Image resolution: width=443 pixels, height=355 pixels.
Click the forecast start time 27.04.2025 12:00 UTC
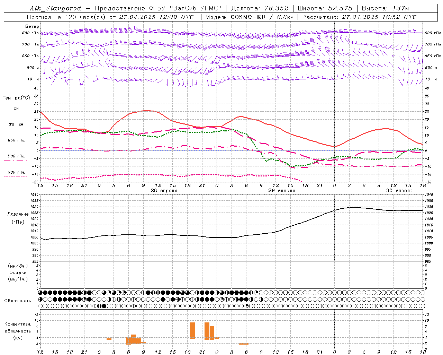[156, 17]
